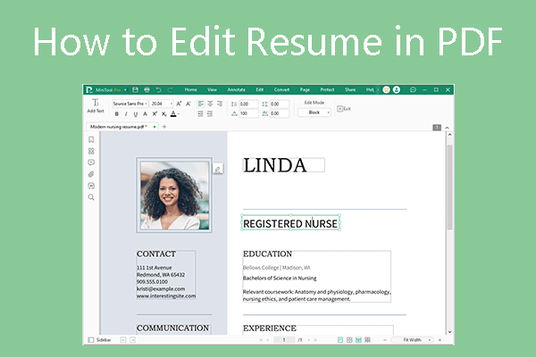Align text left
The height and width of the screenshot is (357, 536).
pyautogui.click(x=201, y=104)
